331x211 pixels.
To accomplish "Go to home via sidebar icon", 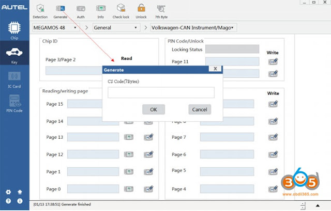I will pos(20,192).
